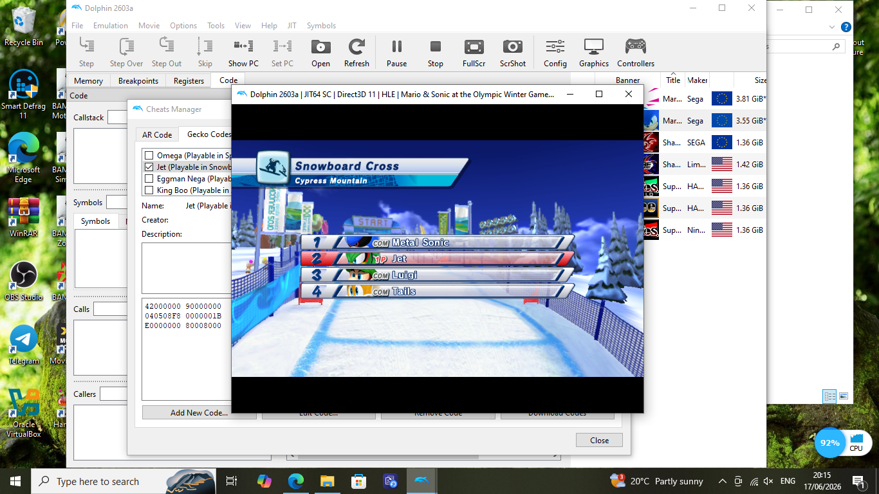Stop emulation with the Stop icon
This screenshot has width=879, height=494.
(x=436, y=52)
